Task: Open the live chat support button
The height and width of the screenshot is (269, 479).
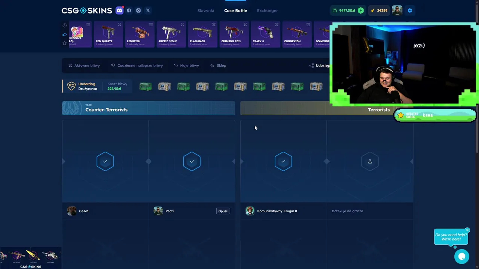Action: click(x=462, y=257)
